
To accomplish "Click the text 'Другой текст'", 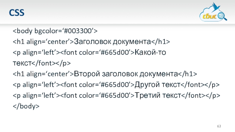I will (157, 84).
